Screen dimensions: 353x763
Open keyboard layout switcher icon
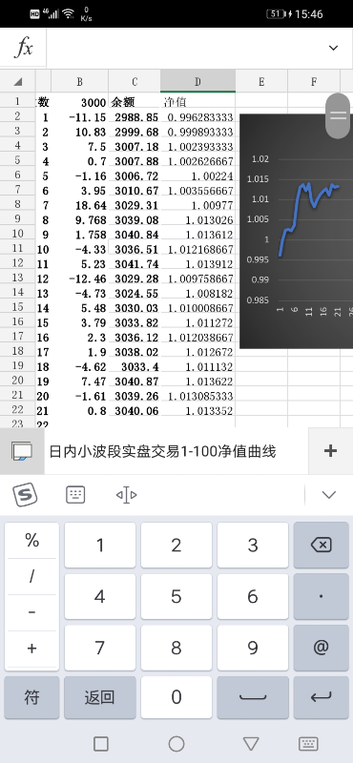pyautogui.click(x=75, y=495)
